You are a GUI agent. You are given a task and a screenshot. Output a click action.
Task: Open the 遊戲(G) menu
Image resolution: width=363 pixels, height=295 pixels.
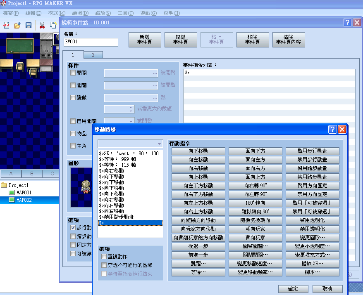pos(148,13)
